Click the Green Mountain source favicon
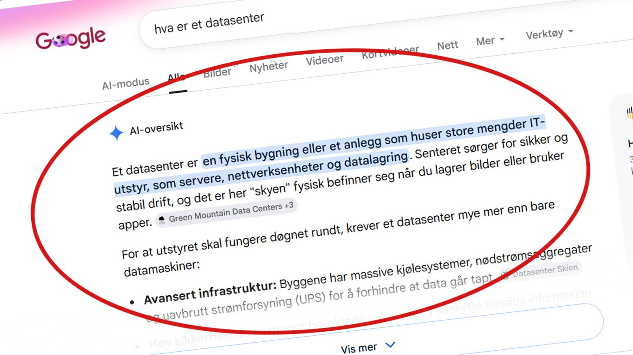Image resolution: width=633 pixels, height=355 pixels. (x=162, y=220)
